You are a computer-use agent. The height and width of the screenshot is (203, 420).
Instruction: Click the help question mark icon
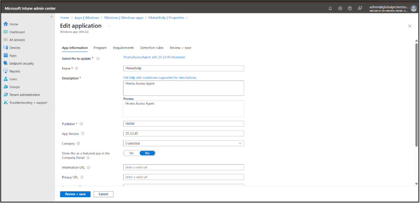350,8
